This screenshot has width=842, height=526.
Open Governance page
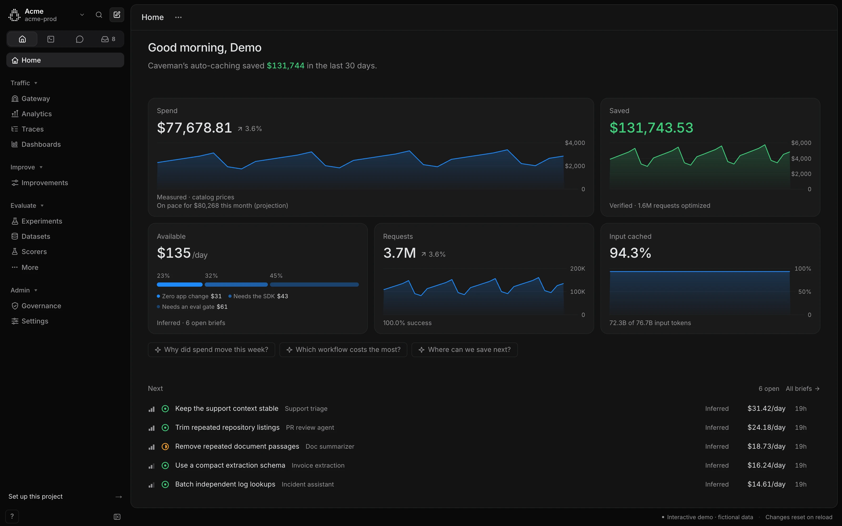pyautogui.click(x=65, y=306)
